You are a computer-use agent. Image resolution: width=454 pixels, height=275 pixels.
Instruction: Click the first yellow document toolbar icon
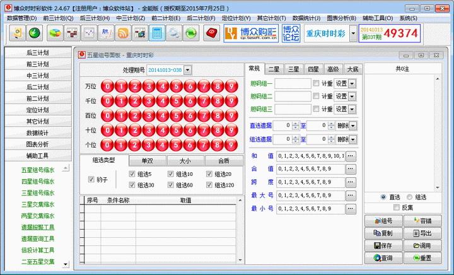[x=18, y=33]
